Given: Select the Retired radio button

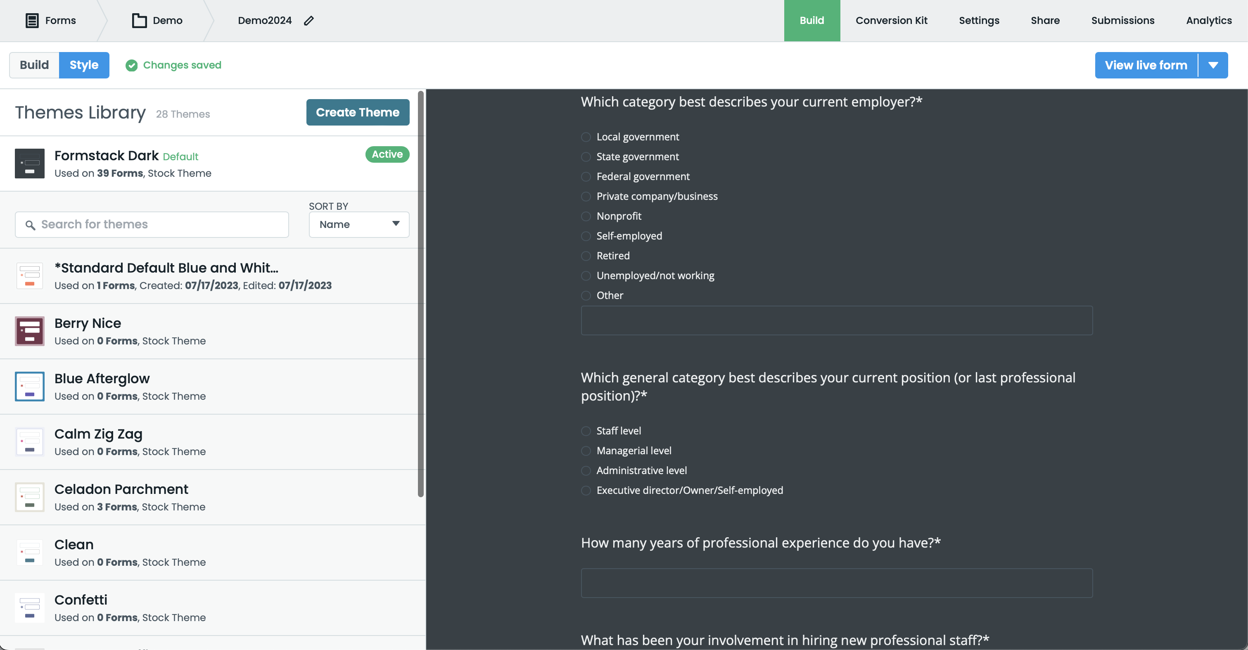Looking at the screenshot, I should click(586, 256).
